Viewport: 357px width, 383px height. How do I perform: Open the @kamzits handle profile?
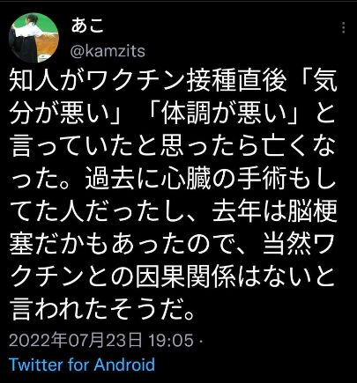click(108, 51)
